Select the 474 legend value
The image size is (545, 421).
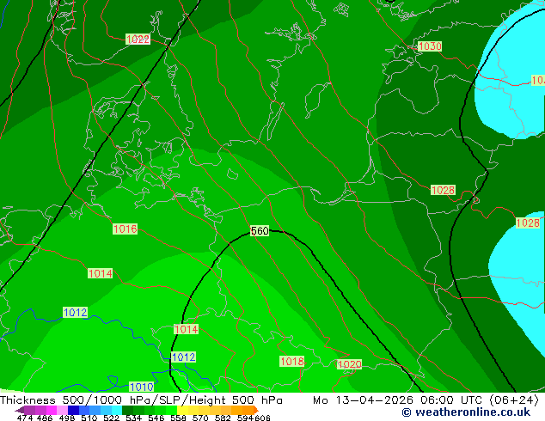[25, 418]
